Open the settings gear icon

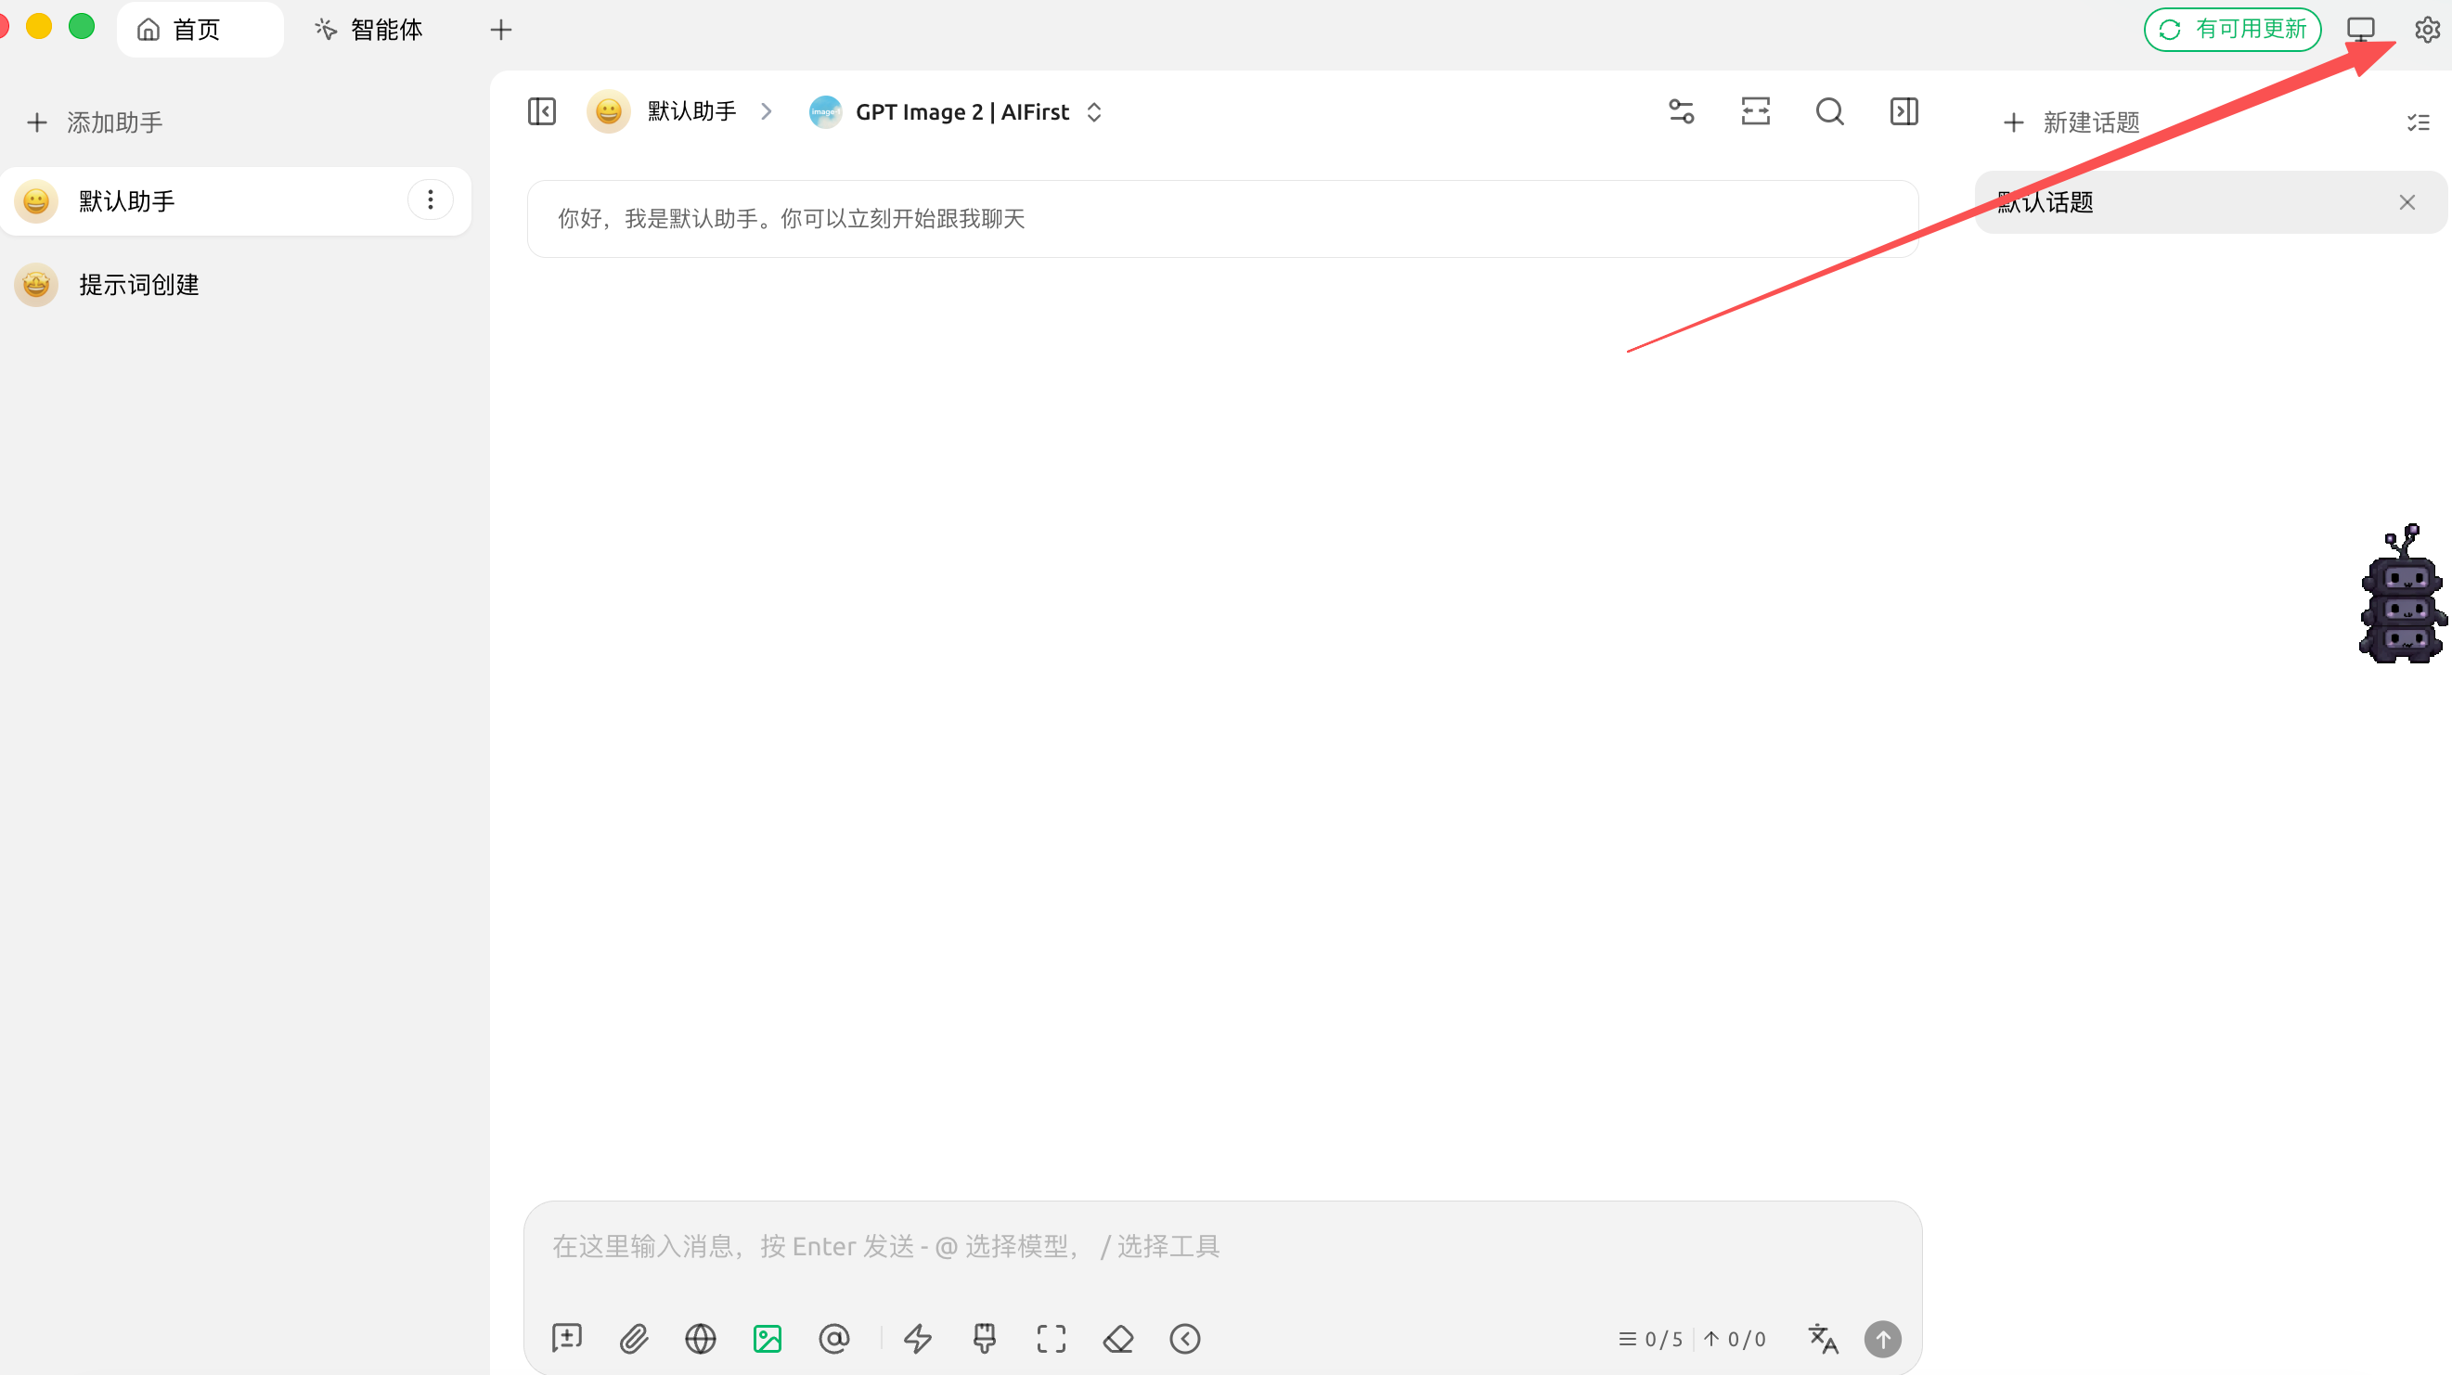(2426, 30)
